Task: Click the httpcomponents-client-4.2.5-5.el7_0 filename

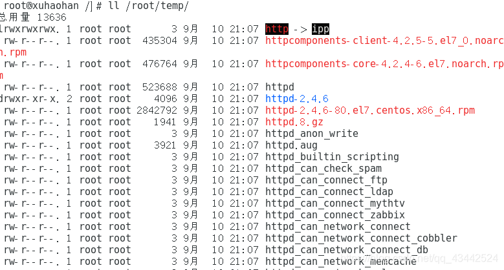Action: point(384,41)
